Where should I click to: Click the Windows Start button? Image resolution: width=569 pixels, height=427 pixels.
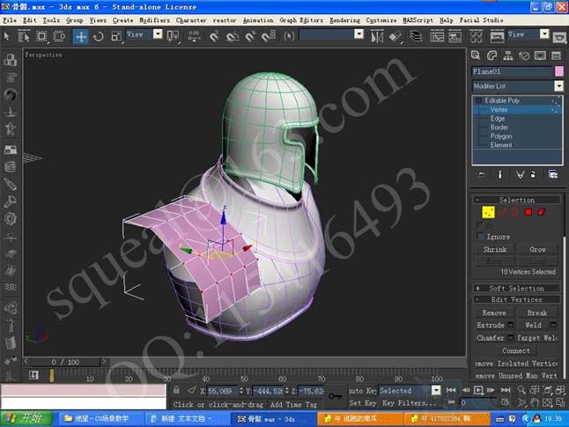(26, 419)
